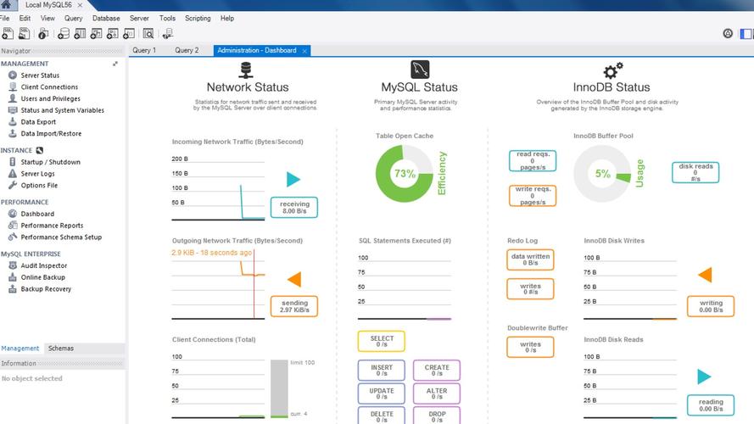Click the UPDATE statements counter box

click(x=382, y=393)
